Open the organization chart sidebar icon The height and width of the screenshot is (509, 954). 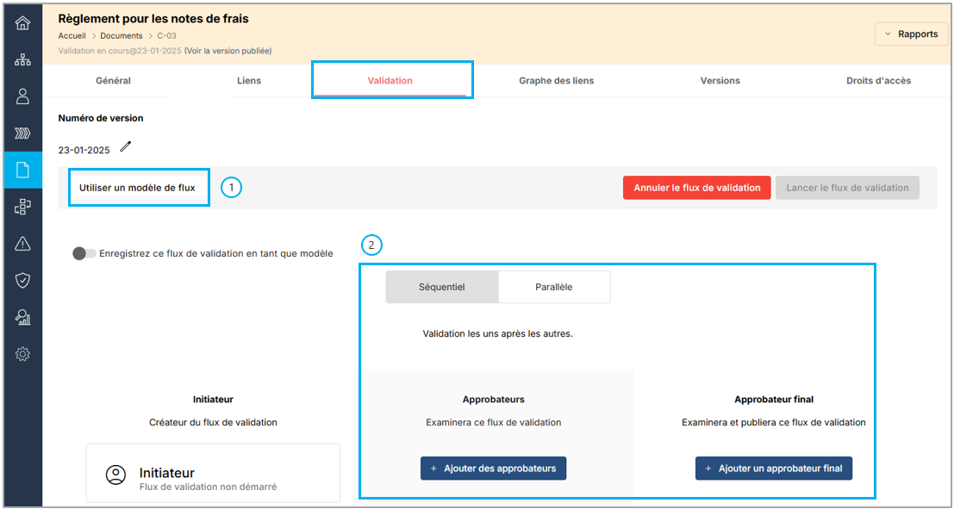click(23, 59)
